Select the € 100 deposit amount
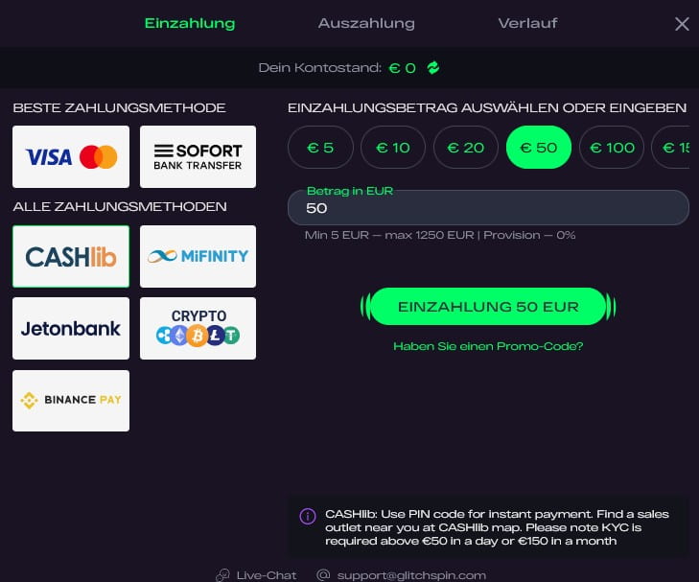Image resolution: width=699 pixels, height=582 pixels. click(612, 147)
